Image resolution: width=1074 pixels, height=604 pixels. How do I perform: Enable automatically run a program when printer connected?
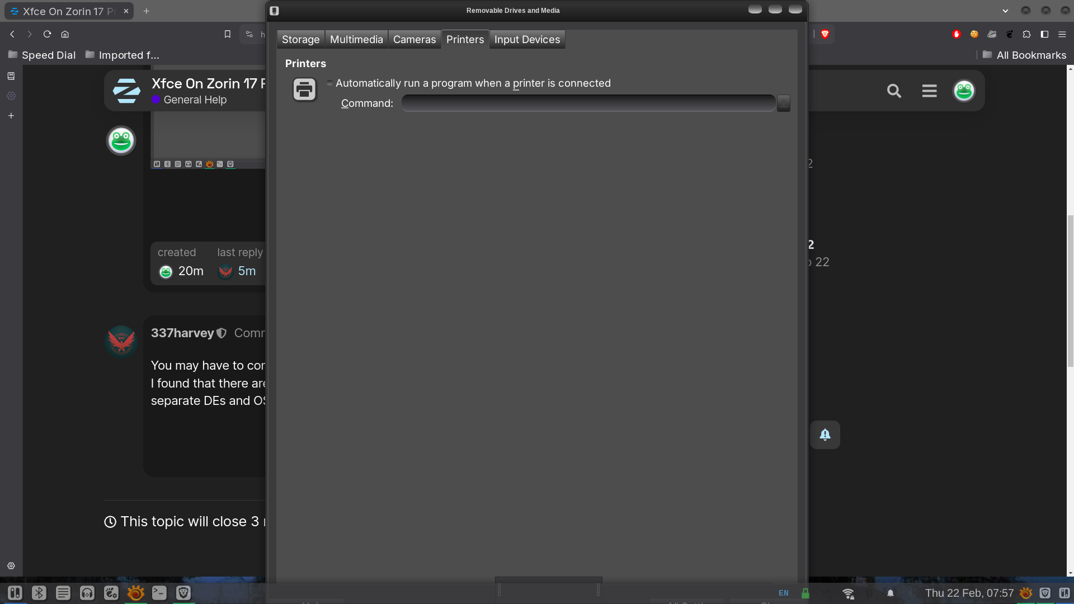pyautogui.click(x=329, y=83)
